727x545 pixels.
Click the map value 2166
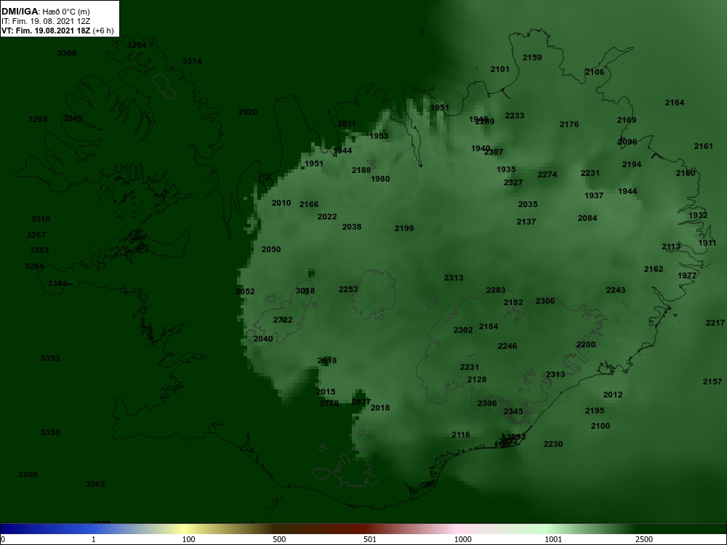coord(309,204)
